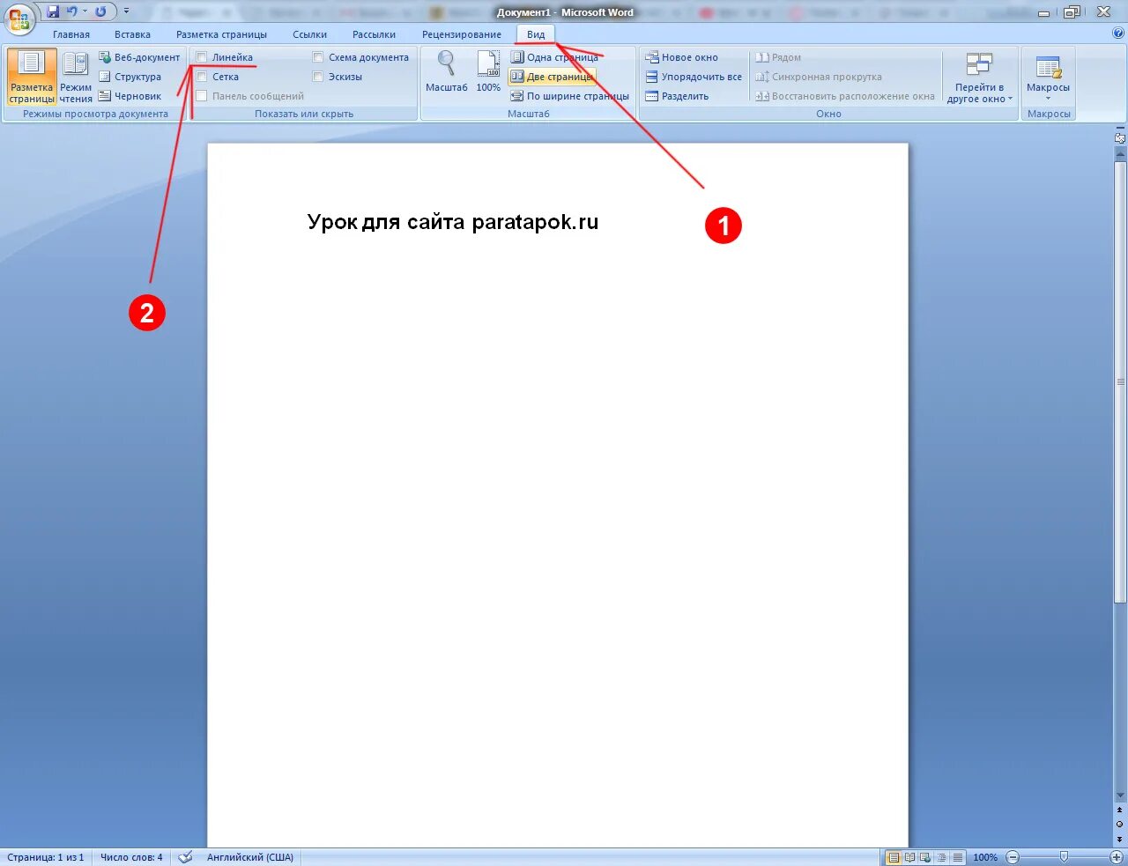Viewport: 1128px width, 866px height.
Task: Open the undo history dropdown arrow
Action: [x=85, y=11]
